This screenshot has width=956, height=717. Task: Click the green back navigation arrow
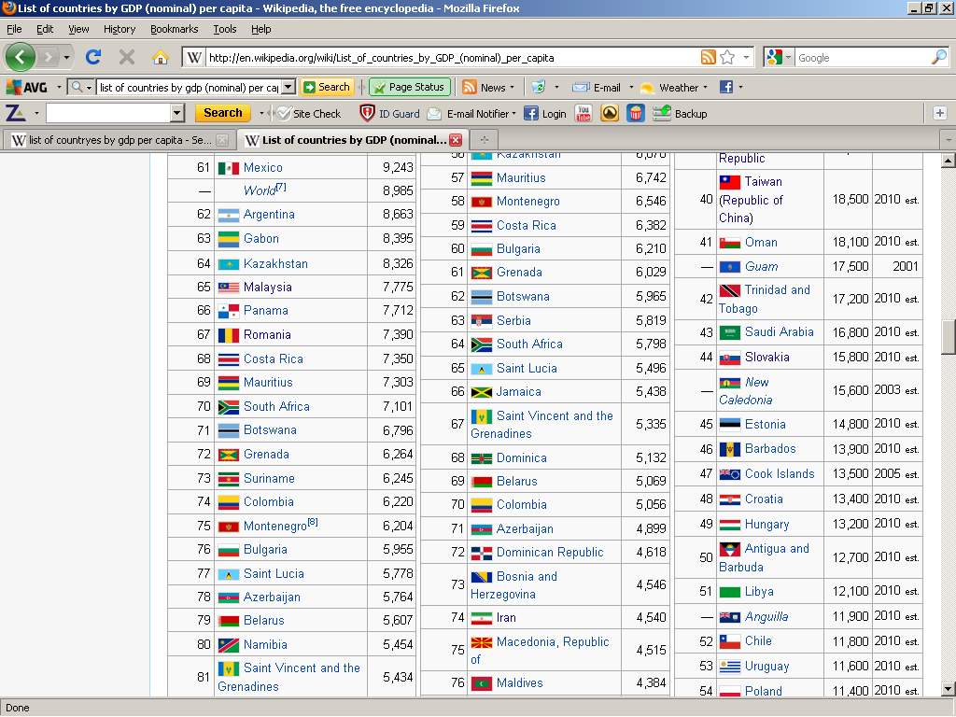[x=21, y=57]
